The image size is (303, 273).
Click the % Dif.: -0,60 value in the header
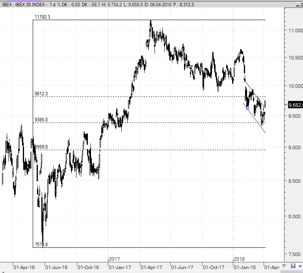(x=69, y=5)
